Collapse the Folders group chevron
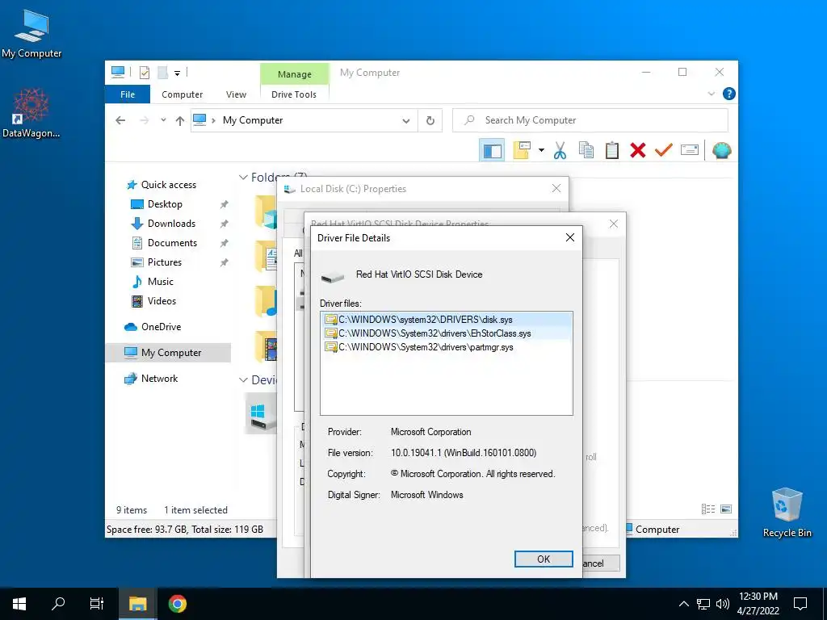Screen dimensions: 827x620 (243, 178)
